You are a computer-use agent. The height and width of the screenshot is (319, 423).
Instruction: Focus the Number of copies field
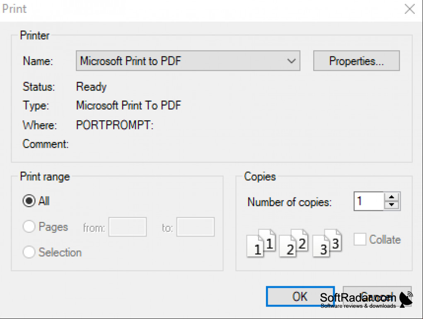[369, 201]
